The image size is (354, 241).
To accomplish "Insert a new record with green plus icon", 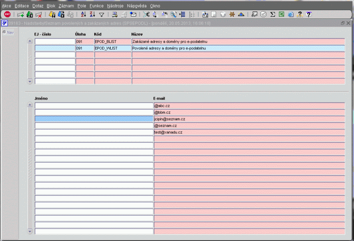I will [20, 15].
